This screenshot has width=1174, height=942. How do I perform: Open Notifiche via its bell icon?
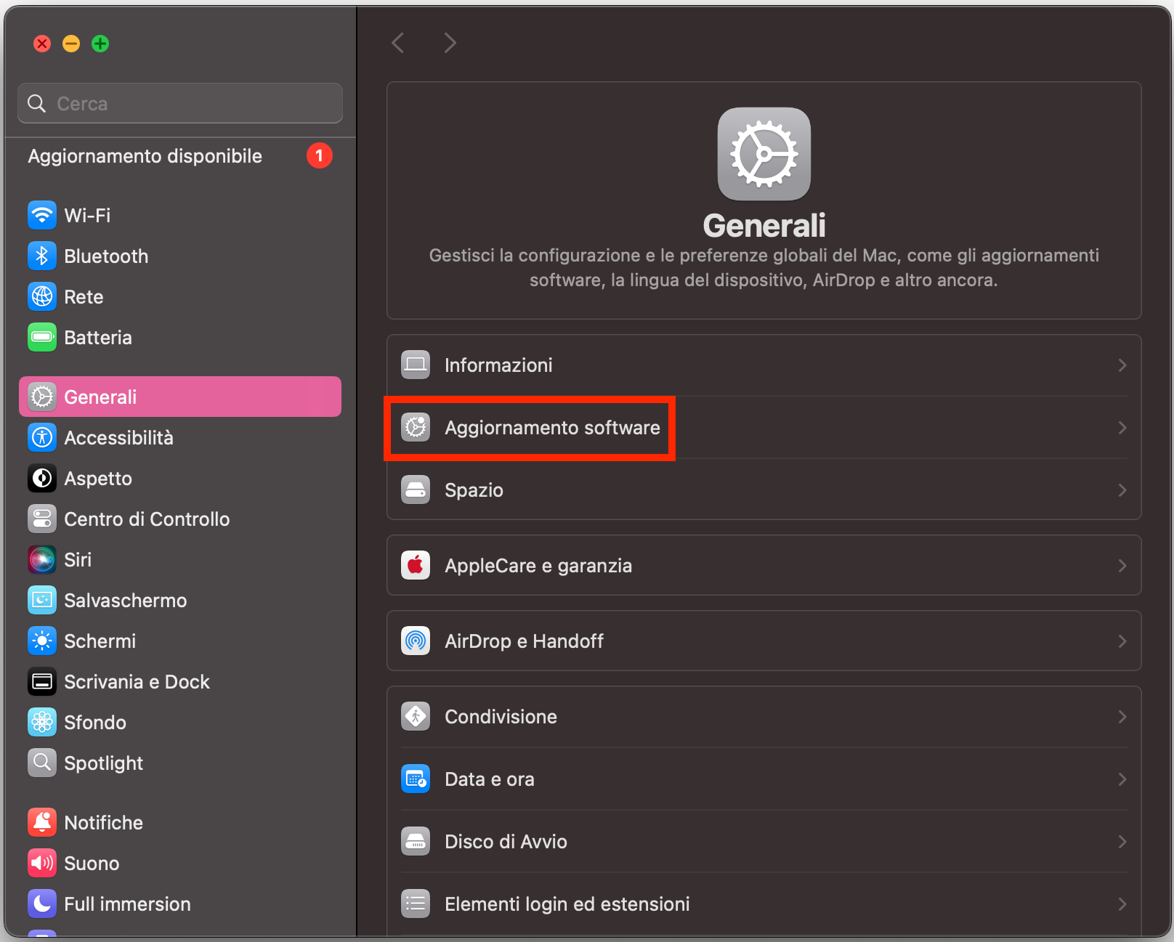click(42, 822)
